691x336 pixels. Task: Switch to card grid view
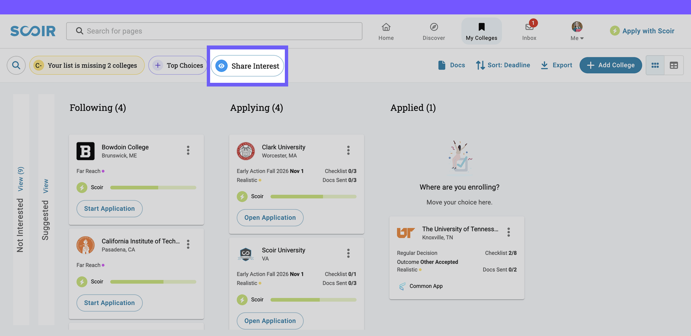pyautogui.click(x=655, y=65)
